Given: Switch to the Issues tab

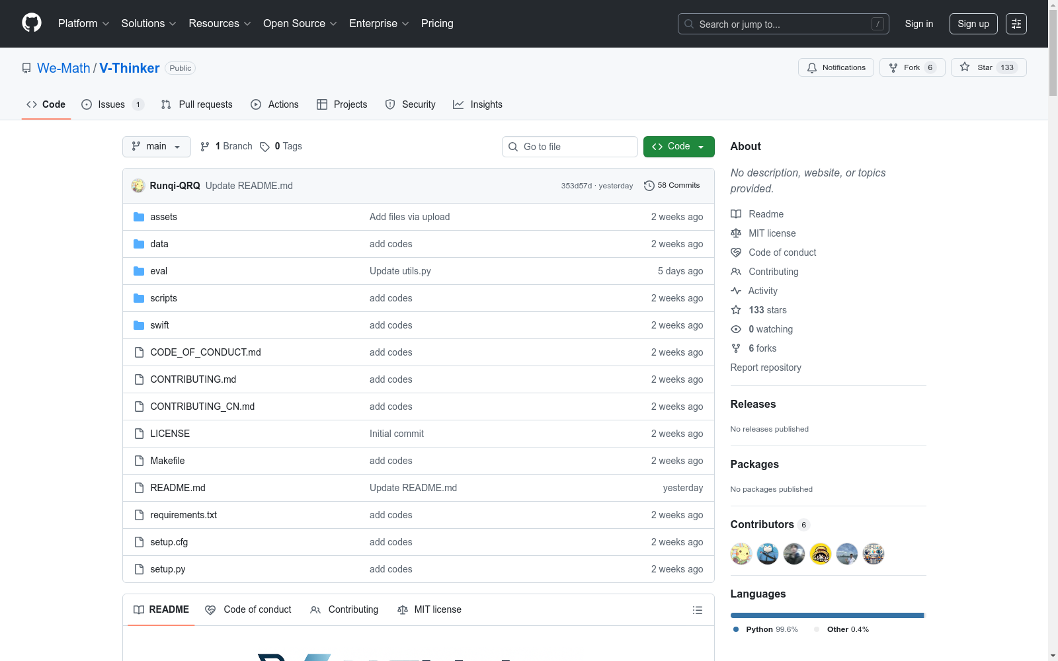Looking at the screenshot, I should (x=112, y=104).
